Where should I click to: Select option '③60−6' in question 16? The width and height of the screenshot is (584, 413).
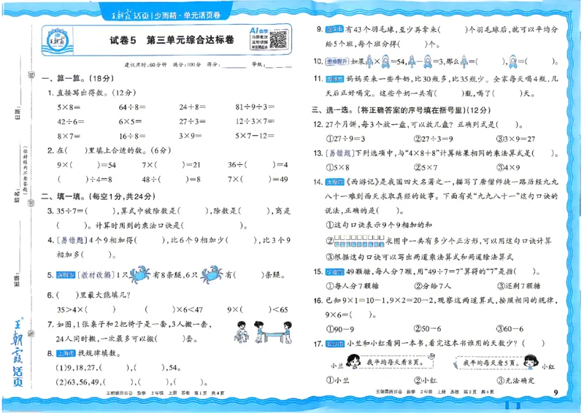click(x=510, y=329)
